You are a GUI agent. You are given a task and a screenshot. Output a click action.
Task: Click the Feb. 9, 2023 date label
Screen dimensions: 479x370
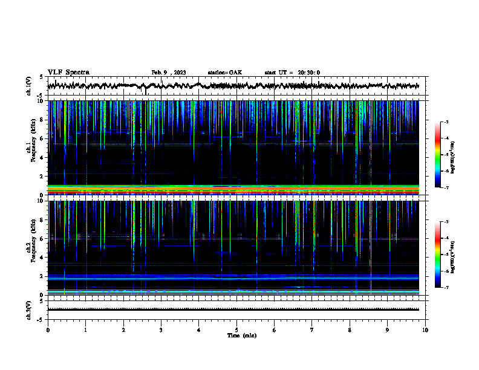coord(169,73)
